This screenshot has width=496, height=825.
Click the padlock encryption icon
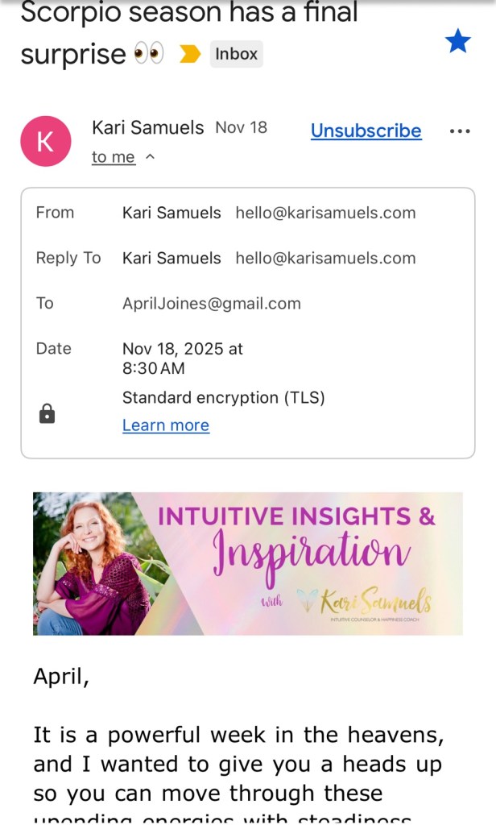point(48,414)
